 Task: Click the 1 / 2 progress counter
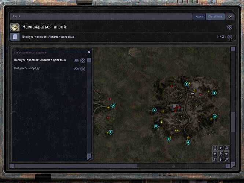(x=220, y=37)
